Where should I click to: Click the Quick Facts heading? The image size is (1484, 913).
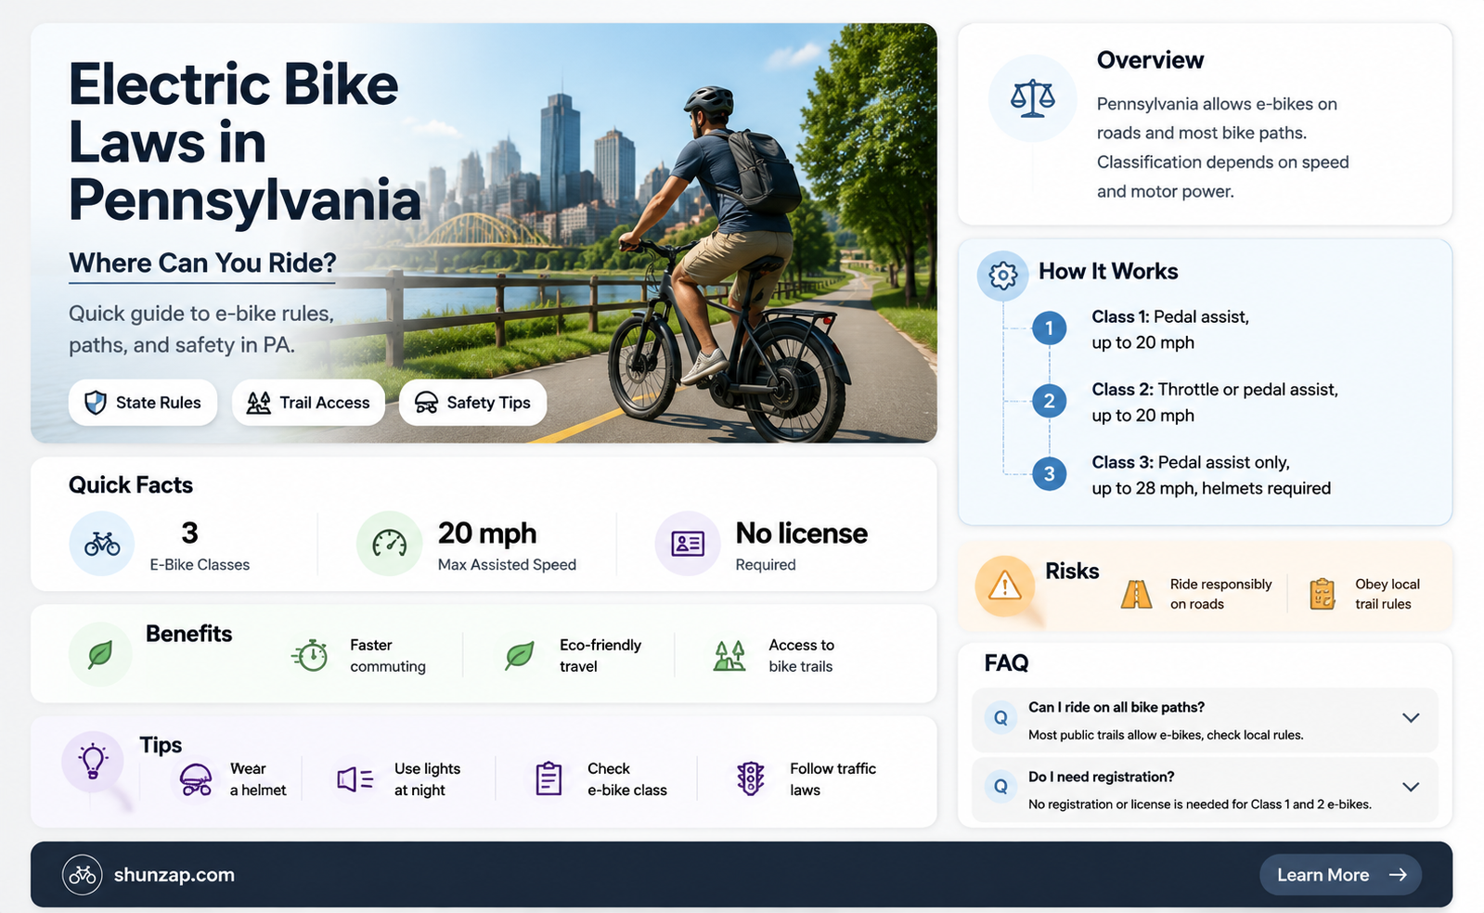tap(131, 485)
